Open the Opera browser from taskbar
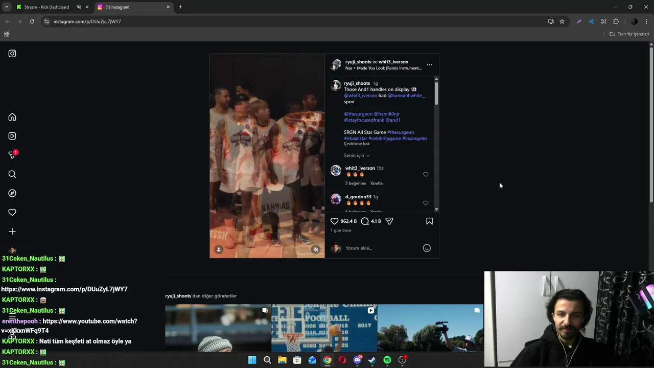The height and width of the screenshot is (368, 654). point(342,360)
